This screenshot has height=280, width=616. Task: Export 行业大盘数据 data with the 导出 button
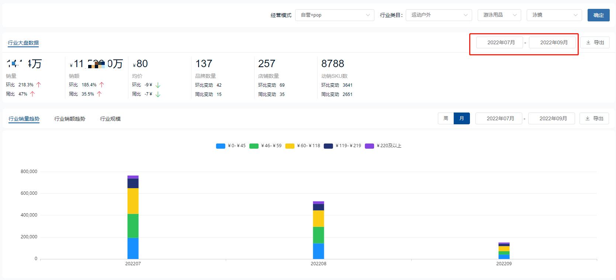point(595,42)
